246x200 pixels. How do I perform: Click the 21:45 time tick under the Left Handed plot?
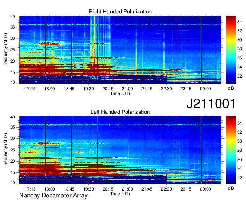point(147,189)
